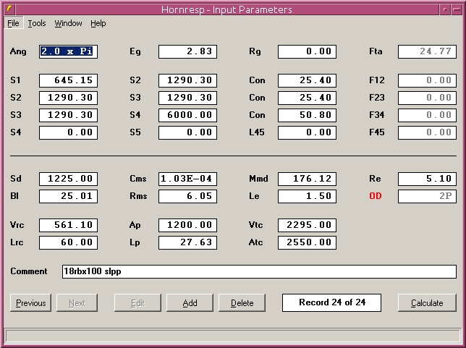Screen dimensions: 466x348
Task: Click the Delete button
Action: click(x=242, y=303)
